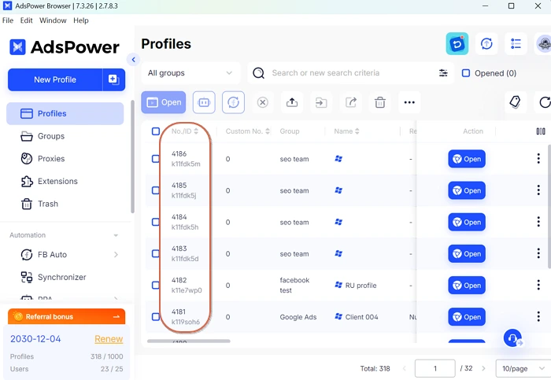Image resolution: width=551 pixels, height=380 pixels.
Task: Click the tag label icon
Action: [x=515, y=102]
